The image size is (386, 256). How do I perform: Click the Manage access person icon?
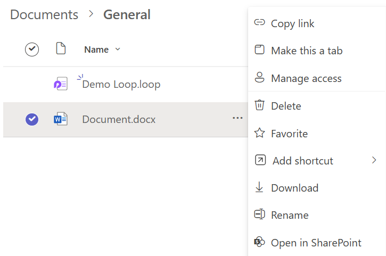coord(259,78)
